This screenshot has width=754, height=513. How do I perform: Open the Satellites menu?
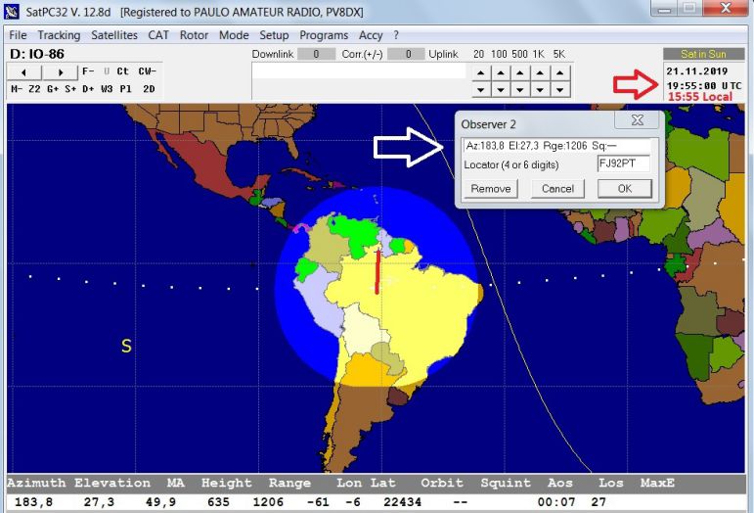pos(115,35)
